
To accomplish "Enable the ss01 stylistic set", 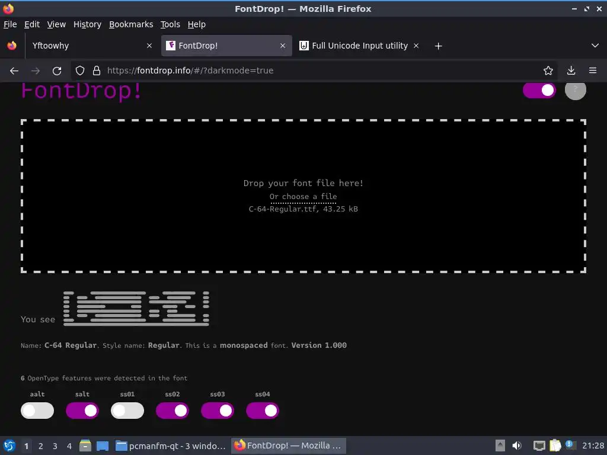I will (127, 411).
